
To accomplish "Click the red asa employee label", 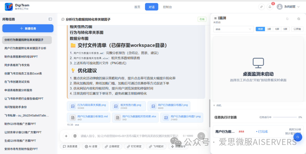I will pos(241,131).
